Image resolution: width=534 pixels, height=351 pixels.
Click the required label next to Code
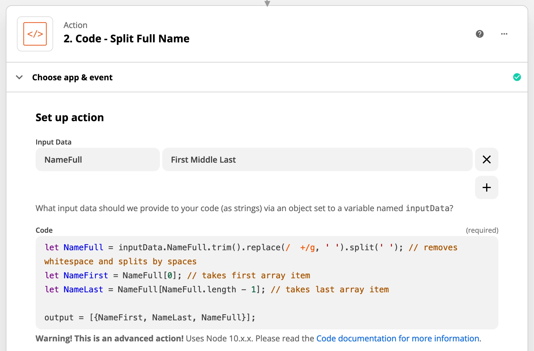[482, 230]
